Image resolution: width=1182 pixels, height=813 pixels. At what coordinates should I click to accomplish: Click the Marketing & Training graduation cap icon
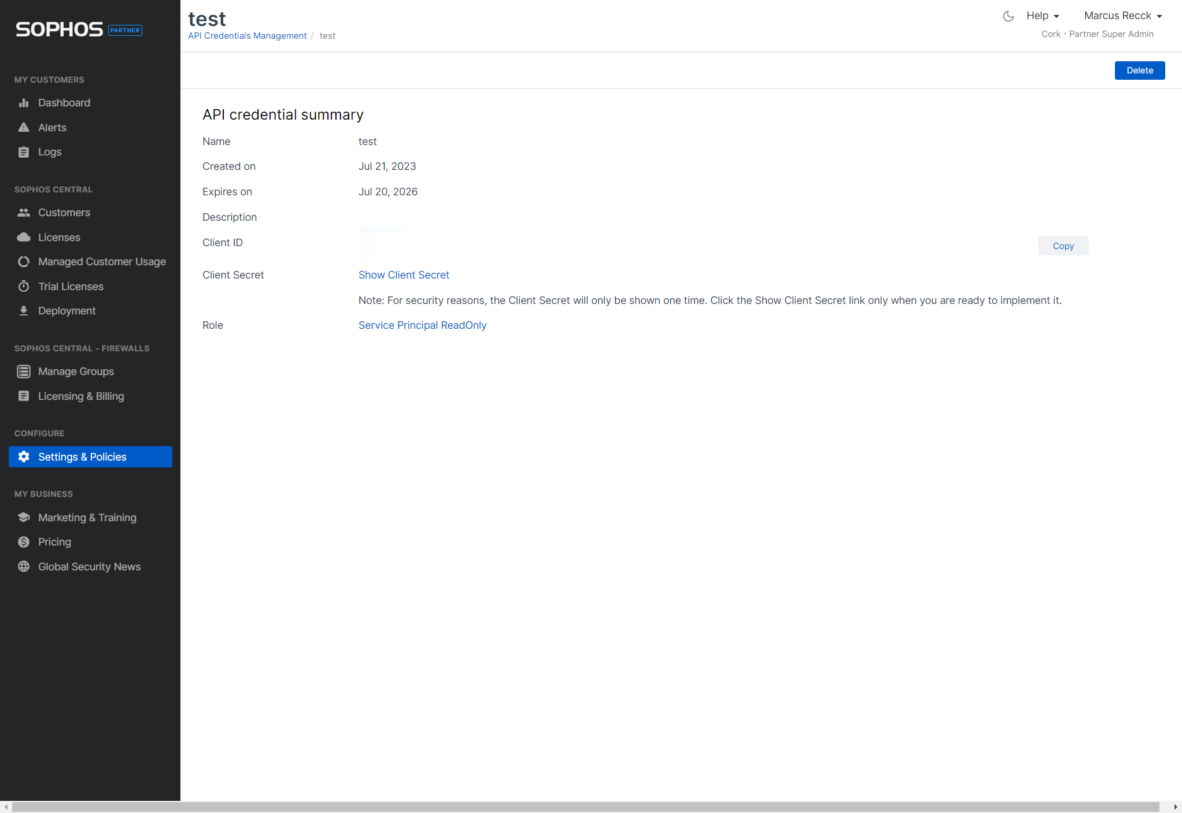(24, 518)
